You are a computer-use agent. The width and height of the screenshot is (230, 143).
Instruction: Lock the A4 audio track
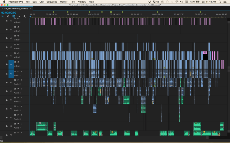(x=7, y=100)
